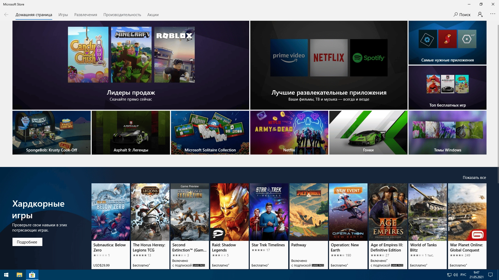Open the search magnifier in Store
Image resolution: width=499 pixels, height=280 pixels.
click(x=456, y=15)
